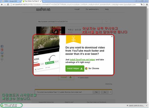Viewport: 149px width, 108px height.
Task: Close the download bar with x
Action: tap(146, 105)
